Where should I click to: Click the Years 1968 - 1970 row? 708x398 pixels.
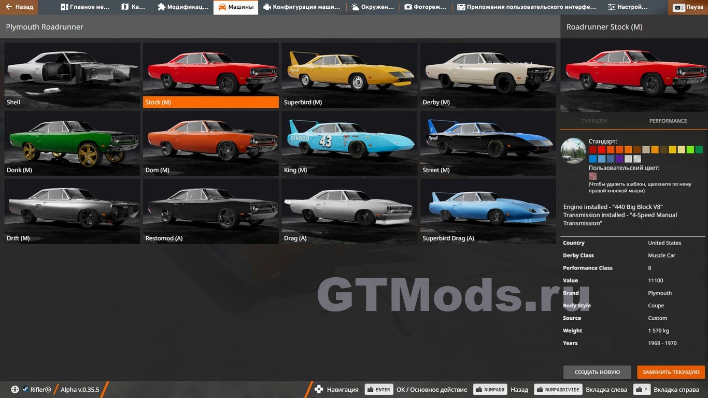click(634, 343)
